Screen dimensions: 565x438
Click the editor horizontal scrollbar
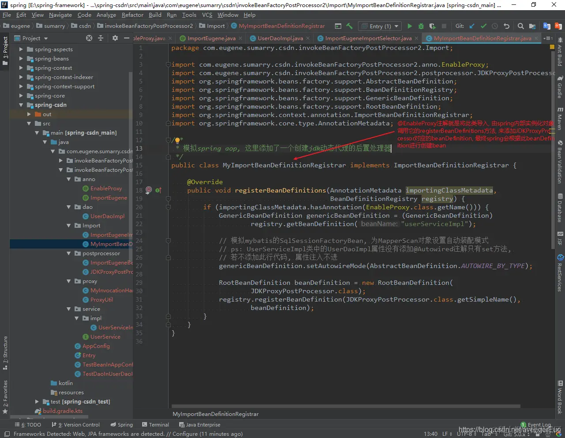pos(346,406)
